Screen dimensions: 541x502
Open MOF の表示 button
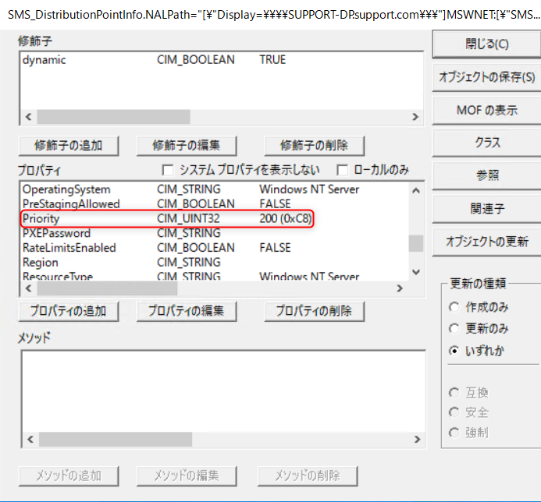486,110
